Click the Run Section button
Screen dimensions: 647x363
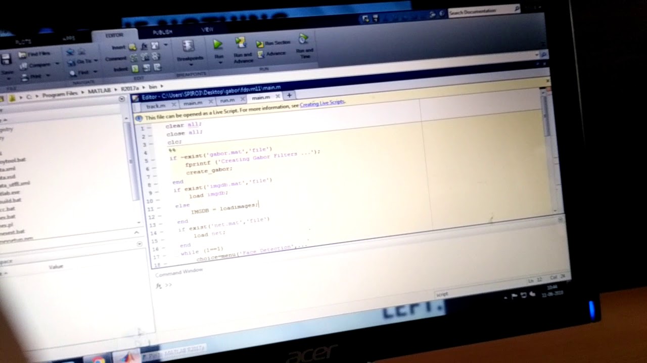pos(273,44)
